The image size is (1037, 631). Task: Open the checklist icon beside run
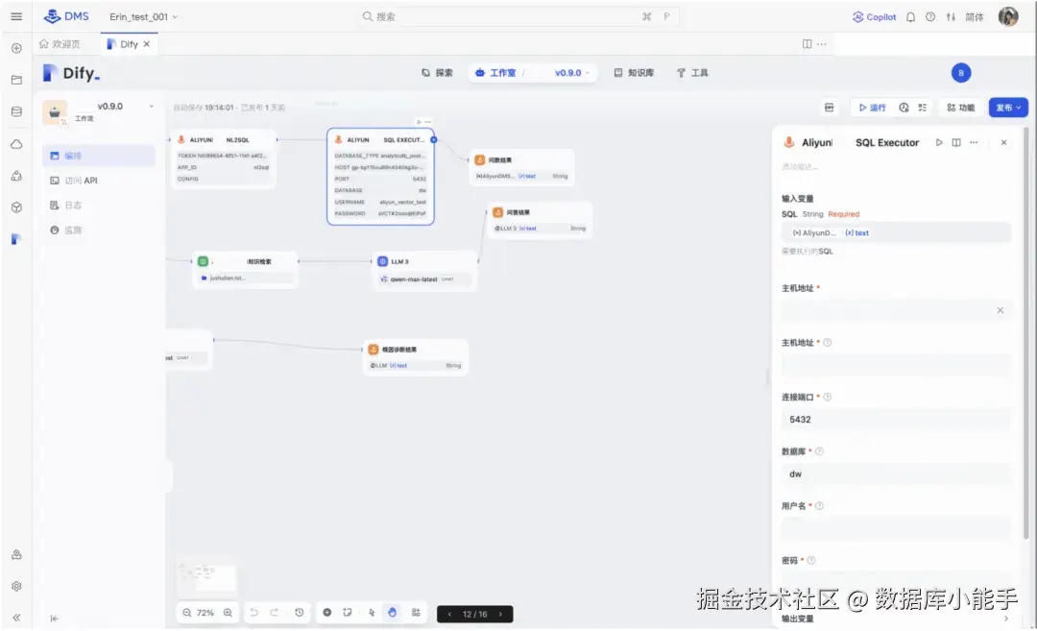click(x=923, y=108)
